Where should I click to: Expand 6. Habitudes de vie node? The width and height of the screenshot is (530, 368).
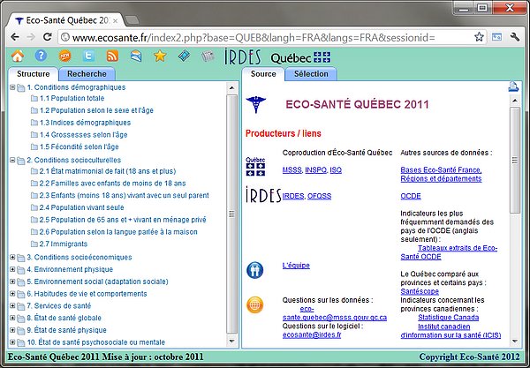point(12,294)
